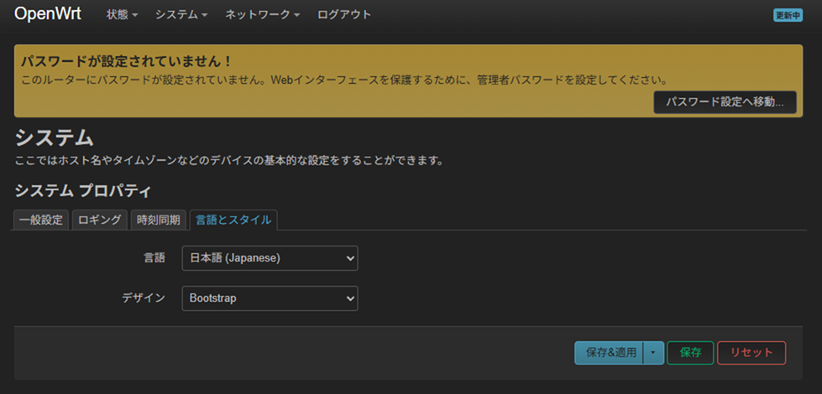The image size is (822, 394).
Task: Open the 状態 menu
Action: tap(122, 14)
